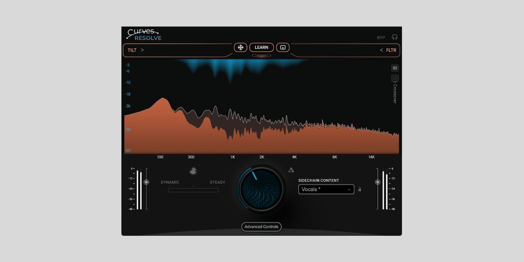The image size is (524, 262).
Task: Expand the FLTR panel arrow
Action: click(381, 50)
